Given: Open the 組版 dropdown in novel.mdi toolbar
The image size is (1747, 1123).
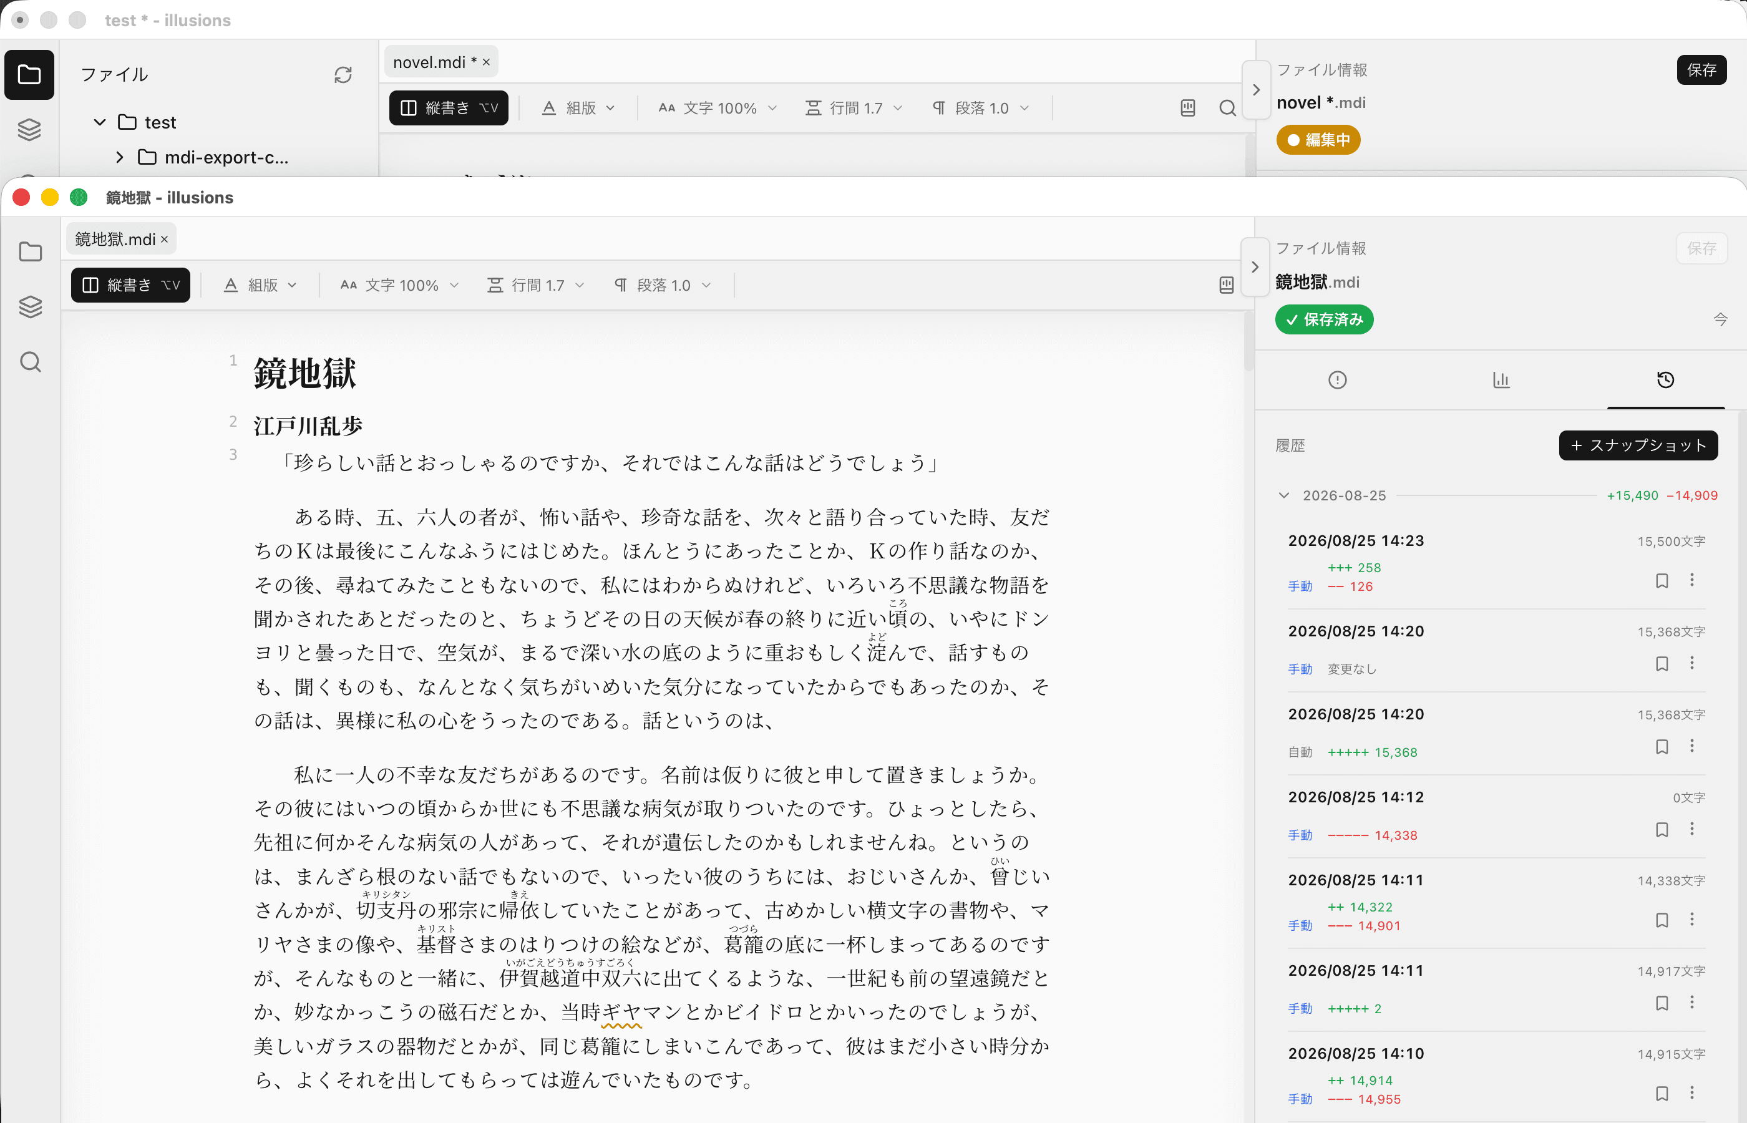Looking at the screenshot, I should pos(578,108).
